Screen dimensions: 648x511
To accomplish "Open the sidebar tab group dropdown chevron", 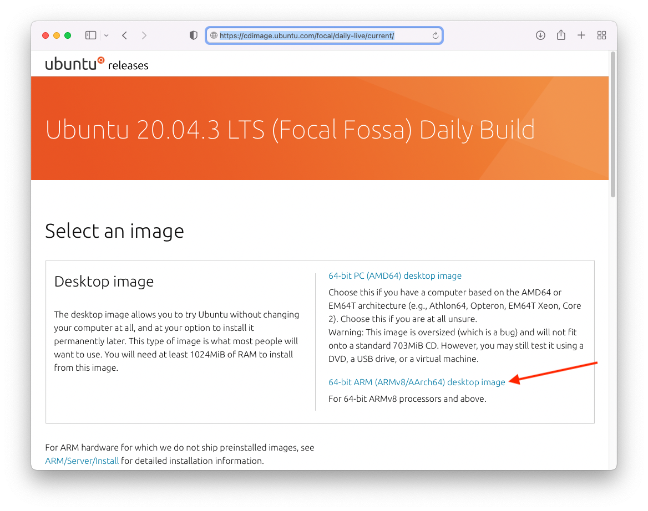I will click(106, 35).
